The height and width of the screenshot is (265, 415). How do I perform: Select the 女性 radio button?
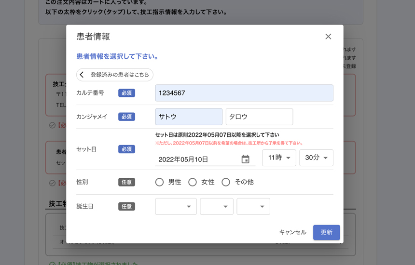193,182
